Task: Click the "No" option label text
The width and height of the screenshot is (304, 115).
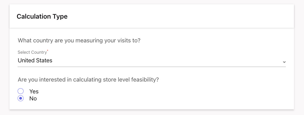Action: (33, 99)
